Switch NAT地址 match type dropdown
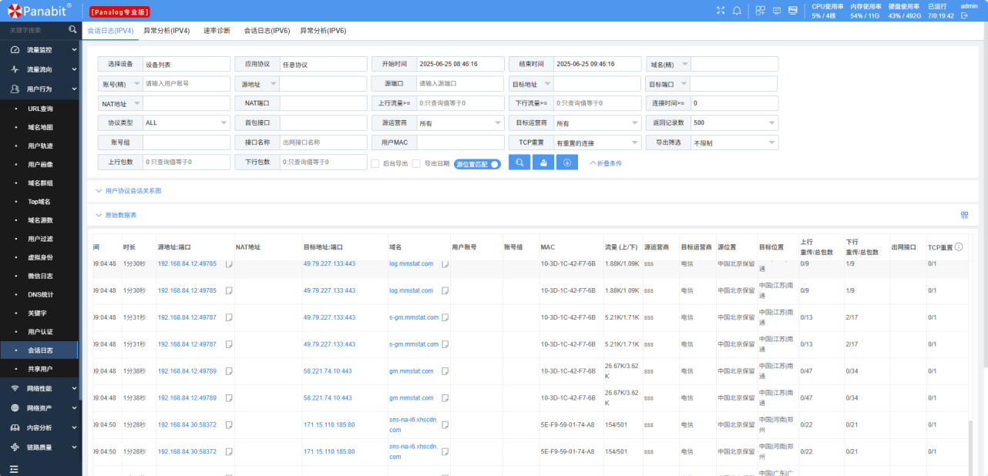 [x=121, y=103]
